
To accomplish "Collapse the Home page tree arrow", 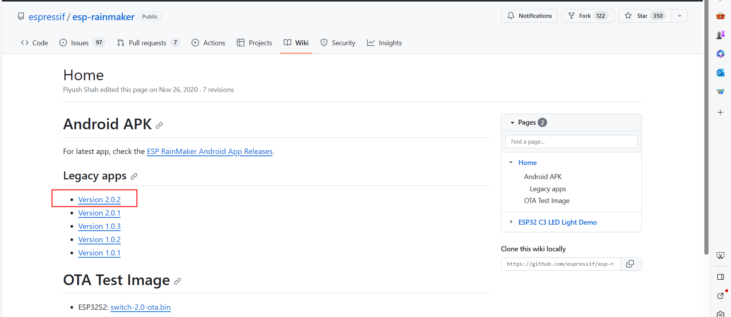I will (x=511, y=163).
